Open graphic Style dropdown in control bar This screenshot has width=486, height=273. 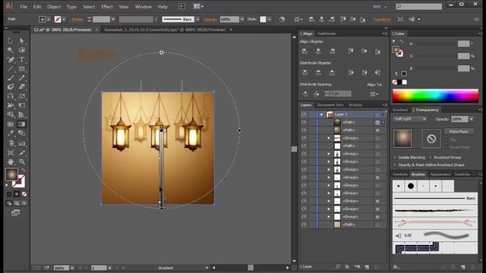click(270, 19)
